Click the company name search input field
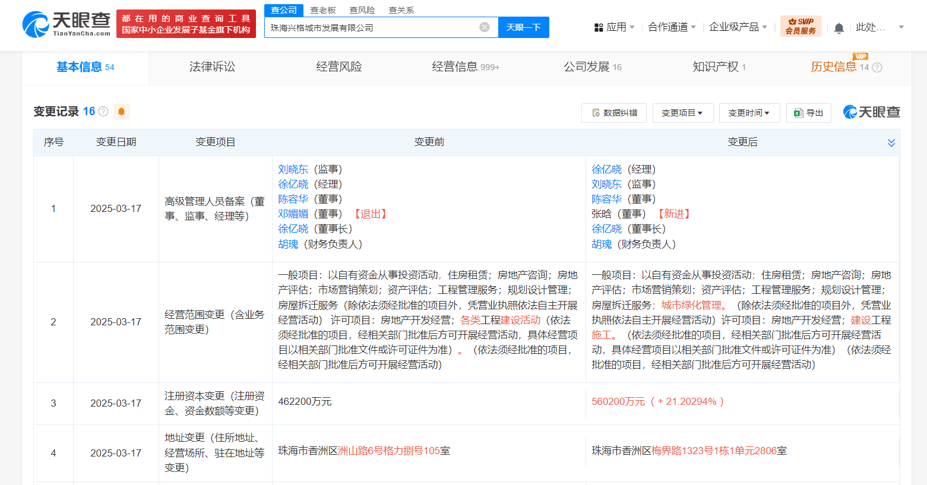927x485 pixels. coord(371,27)
